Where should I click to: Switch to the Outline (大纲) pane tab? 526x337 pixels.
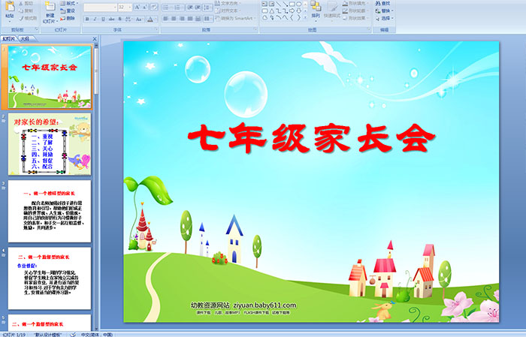tap(25, 39)
